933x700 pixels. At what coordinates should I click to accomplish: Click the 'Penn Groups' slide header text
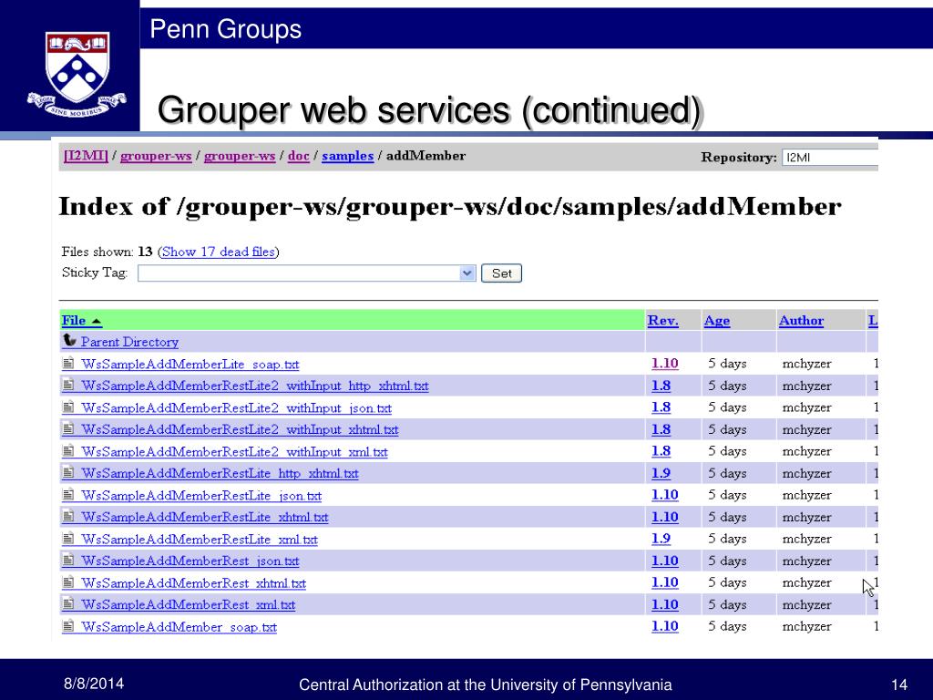[x=226, y=29]
